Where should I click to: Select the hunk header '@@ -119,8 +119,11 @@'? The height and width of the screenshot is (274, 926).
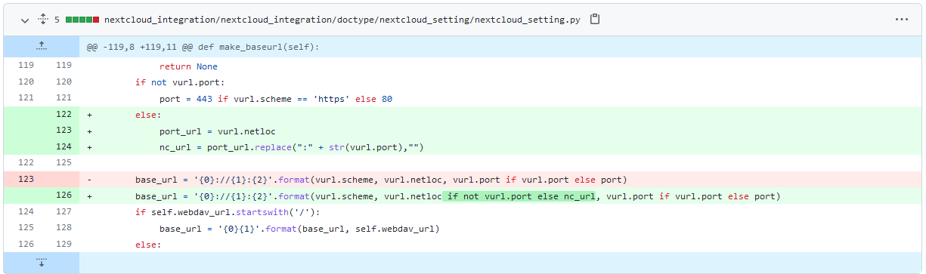click(x=203, y=47)
